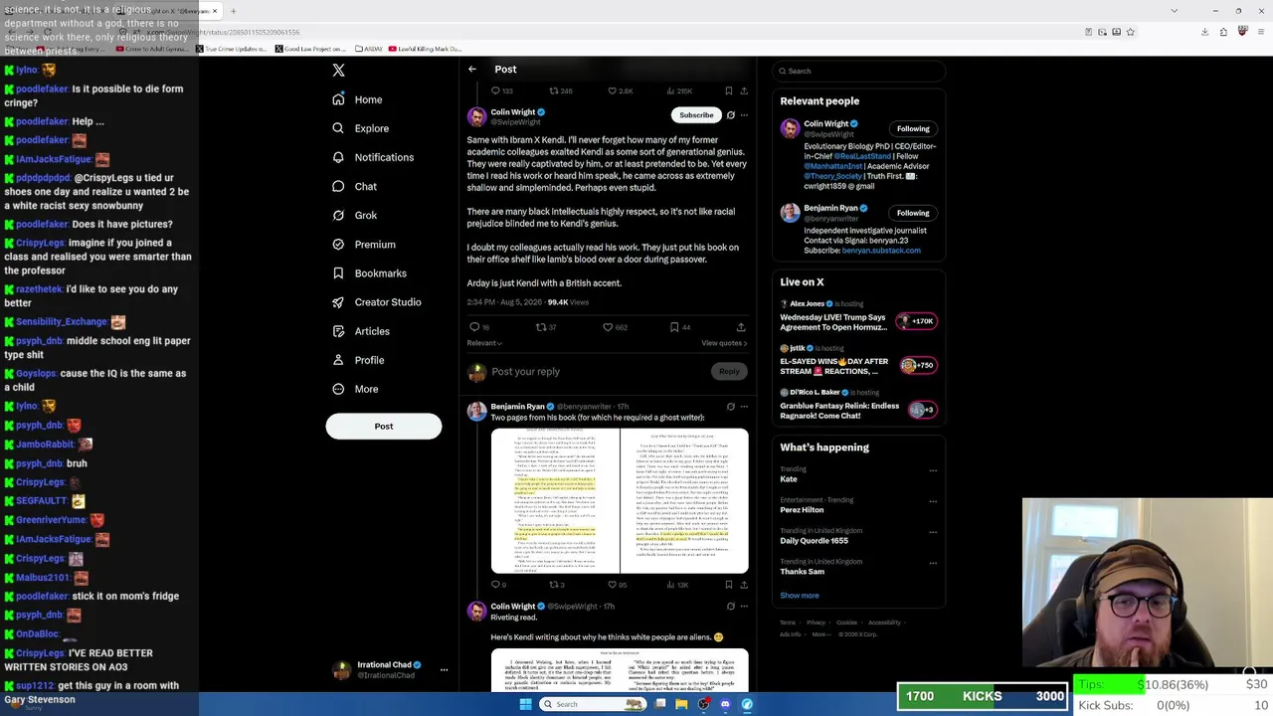Screen dimensions: 1273x716
Task: Bookmark the main post with 44 bookmarks
Action: 674,327
